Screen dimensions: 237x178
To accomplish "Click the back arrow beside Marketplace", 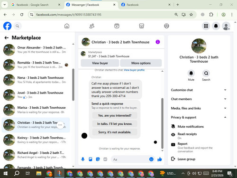I will click(x=7, y=37).
